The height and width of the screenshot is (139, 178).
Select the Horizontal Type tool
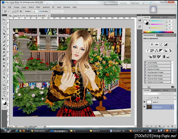coord(4,74)
